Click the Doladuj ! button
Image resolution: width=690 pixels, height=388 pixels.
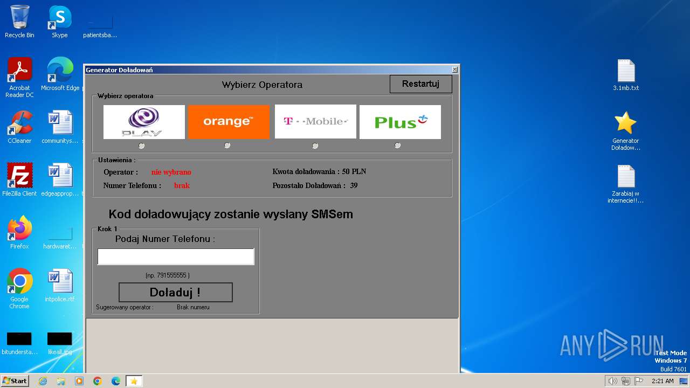coord(175,292)
